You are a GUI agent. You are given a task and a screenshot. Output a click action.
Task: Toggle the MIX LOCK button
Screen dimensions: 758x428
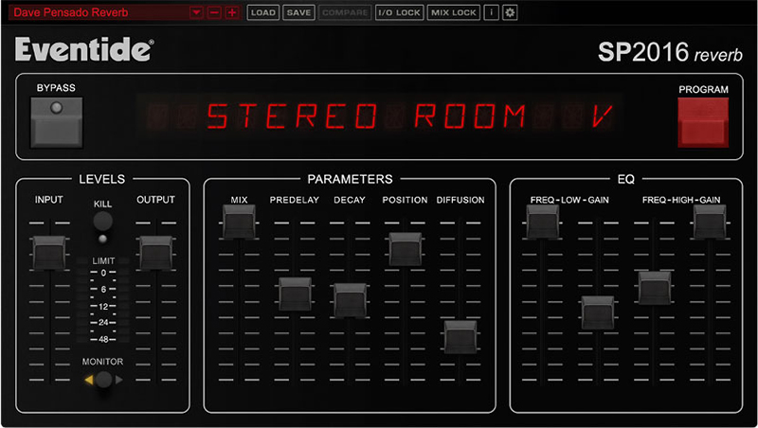pyautogui.click(x=454, y=12)
